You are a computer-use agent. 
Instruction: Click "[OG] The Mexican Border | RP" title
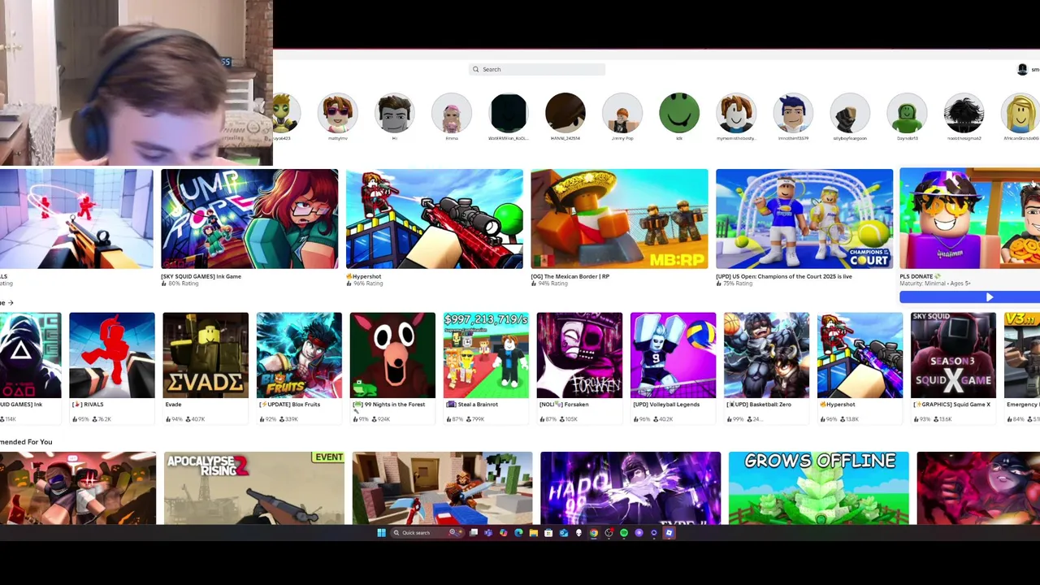[570, 276]
